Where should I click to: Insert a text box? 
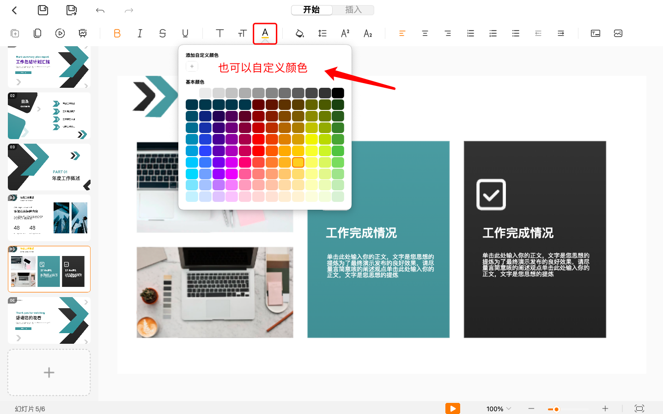tap(595, 33)
